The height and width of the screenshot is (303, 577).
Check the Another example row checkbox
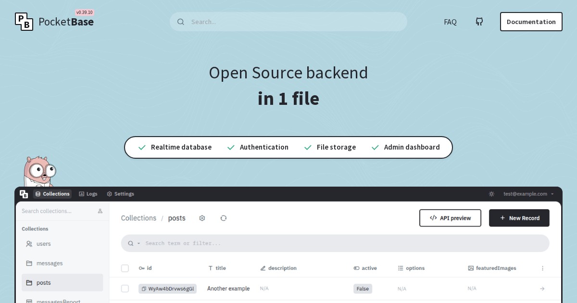(x=125, y=289)
